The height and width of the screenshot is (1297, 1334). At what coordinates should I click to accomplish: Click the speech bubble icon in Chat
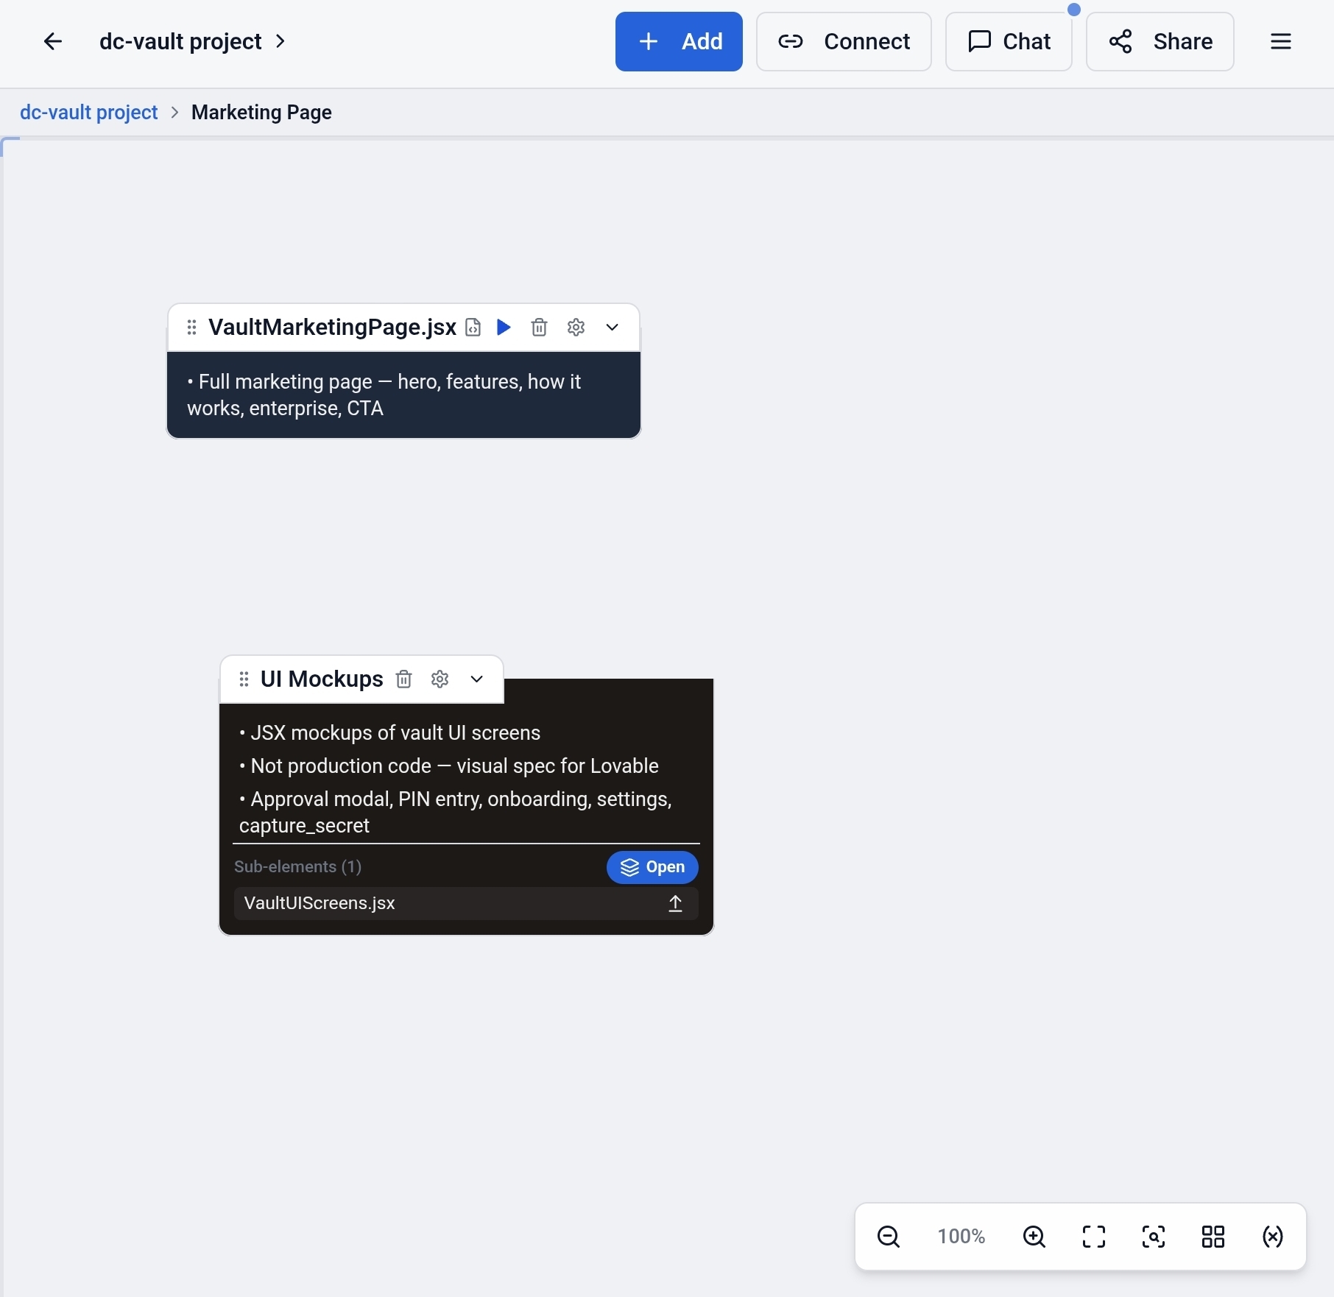click(x=979, y=41)
